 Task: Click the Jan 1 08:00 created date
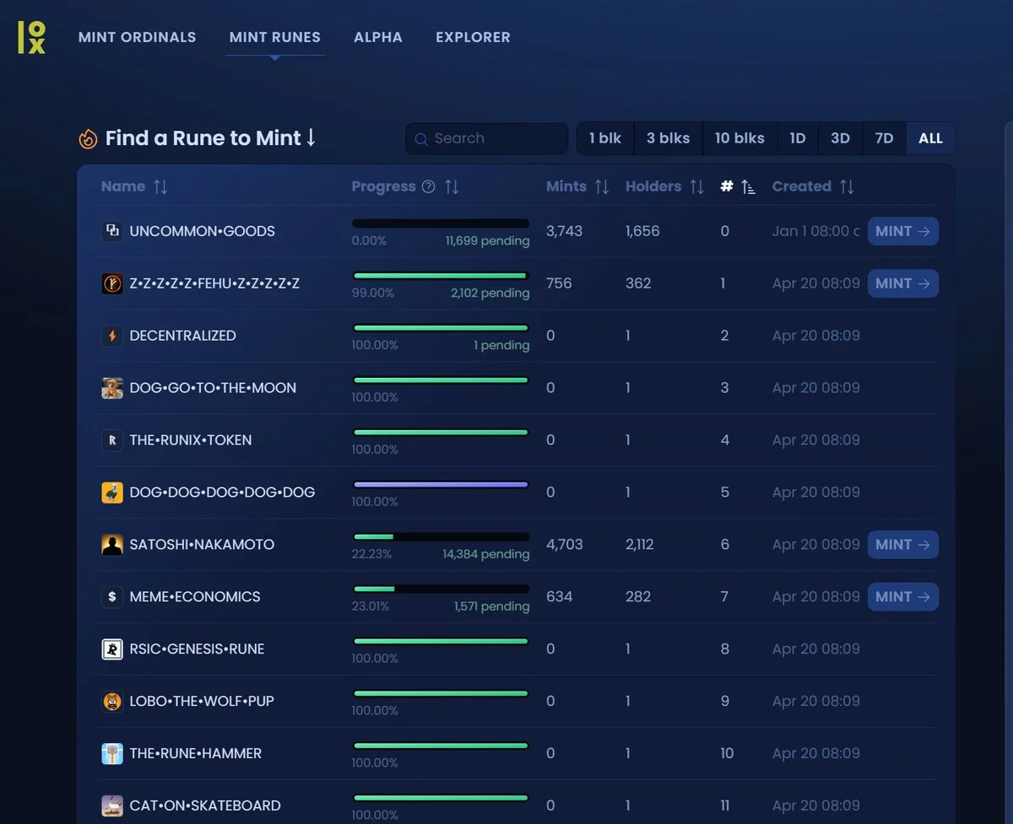tap(816, 231)
